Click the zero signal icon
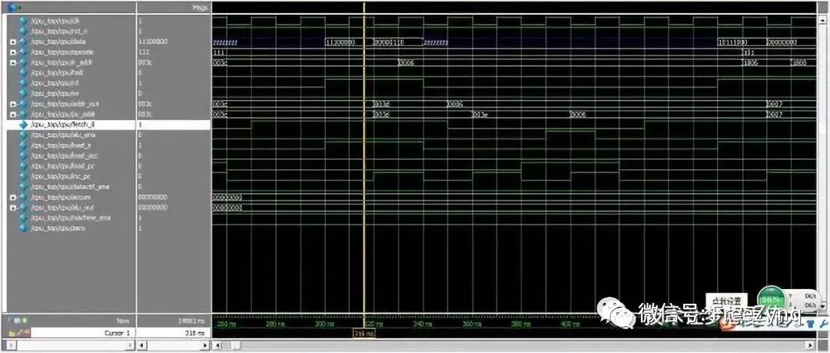The image size is (830, 353). click(x=23, y=228)
